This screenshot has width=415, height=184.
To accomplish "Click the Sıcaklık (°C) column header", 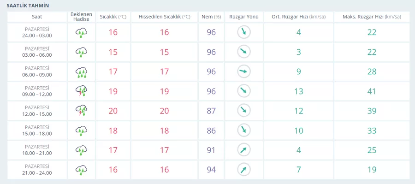I will click(x=113, y=17).
